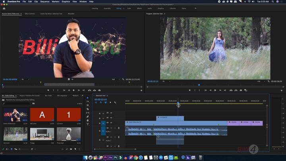This screenshot has height=161, width=286.
Task: Switch to Effect Controls tab
Action: [30, 14]
